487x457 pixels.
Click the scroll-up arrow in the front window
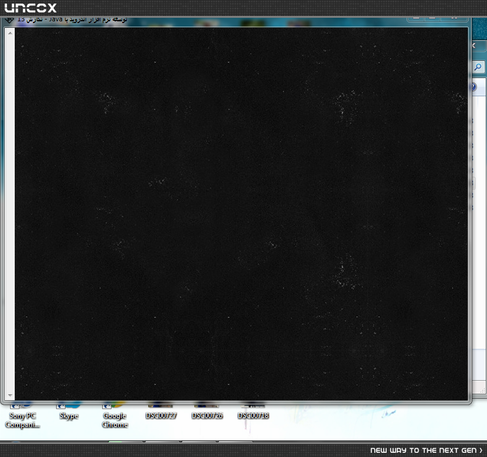click(x=10, y=33)
